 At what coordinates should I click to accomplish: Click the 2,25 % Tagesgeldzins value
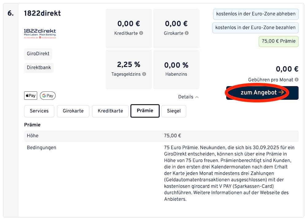coord(129,65)
